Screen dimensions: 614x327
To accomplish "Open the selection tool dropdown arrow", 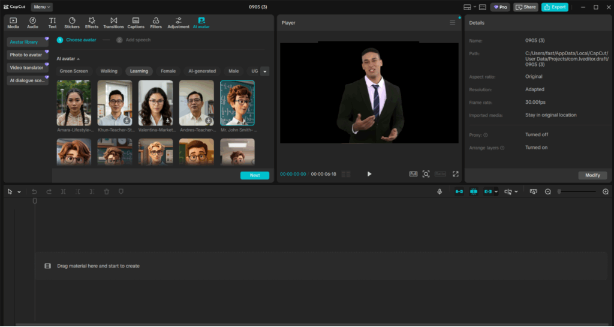I will click(19, 192).
